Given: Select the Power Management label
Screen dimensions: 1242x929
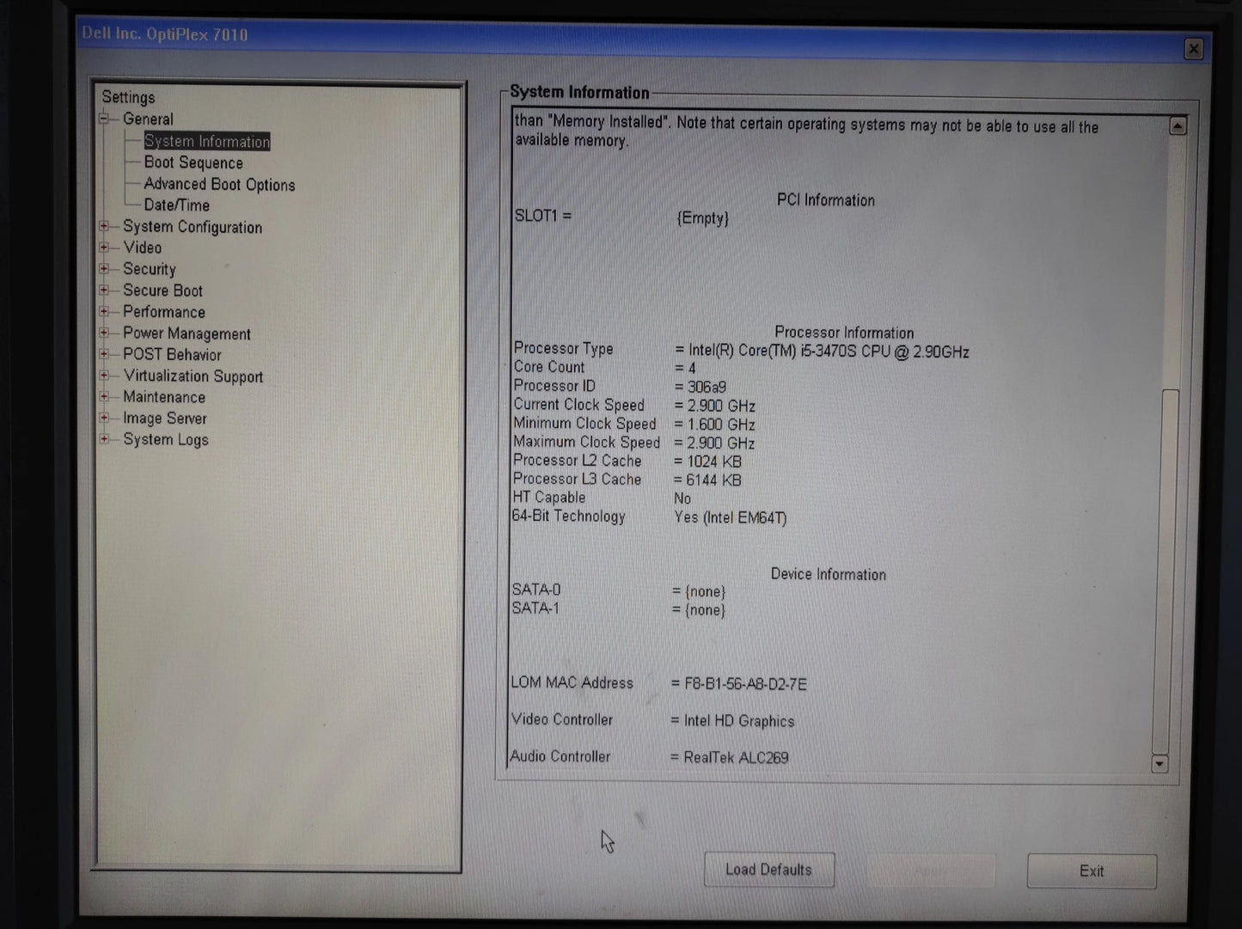Looking at the screenshot, I should [187, 333].
